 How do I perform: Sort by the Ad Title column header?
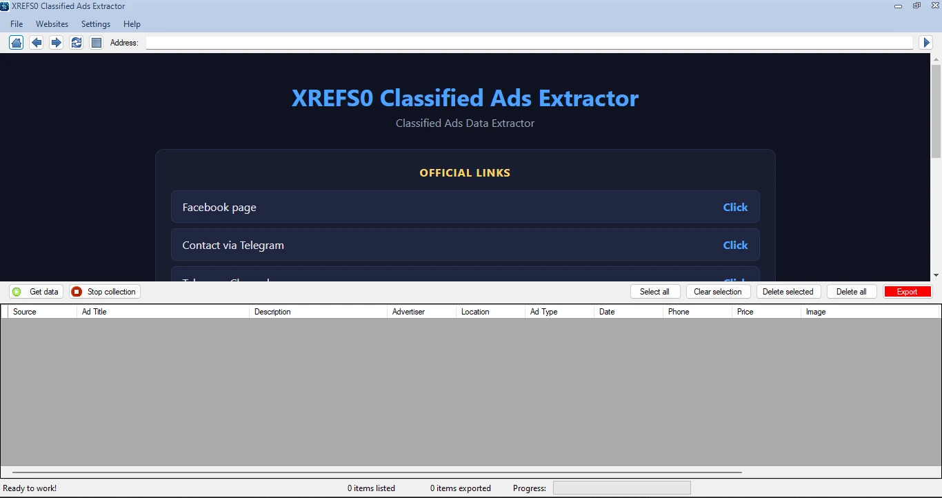click(163, 312)
